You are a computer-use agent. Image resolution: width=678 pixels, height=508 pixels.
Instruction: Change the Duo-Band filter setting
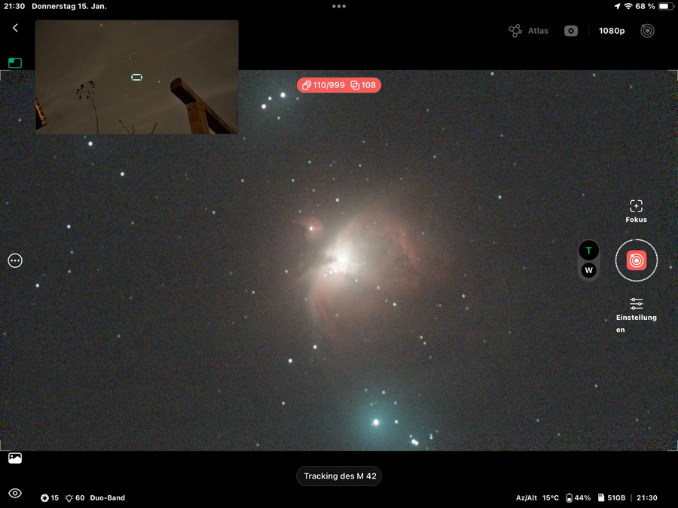(x=107, y=498)
